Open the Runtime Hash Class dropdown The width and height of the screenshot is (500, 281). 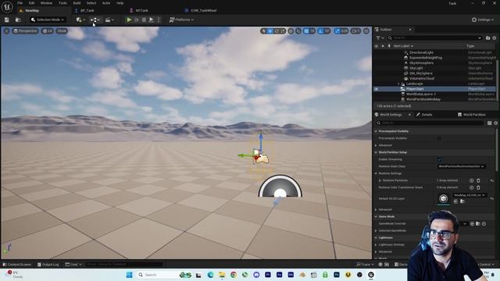[461, 166]
